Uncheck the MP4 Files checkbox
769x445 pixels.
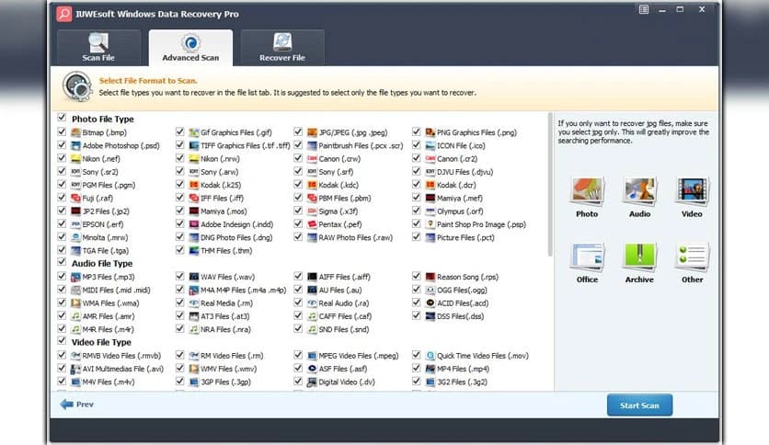(x=417, y=368)
